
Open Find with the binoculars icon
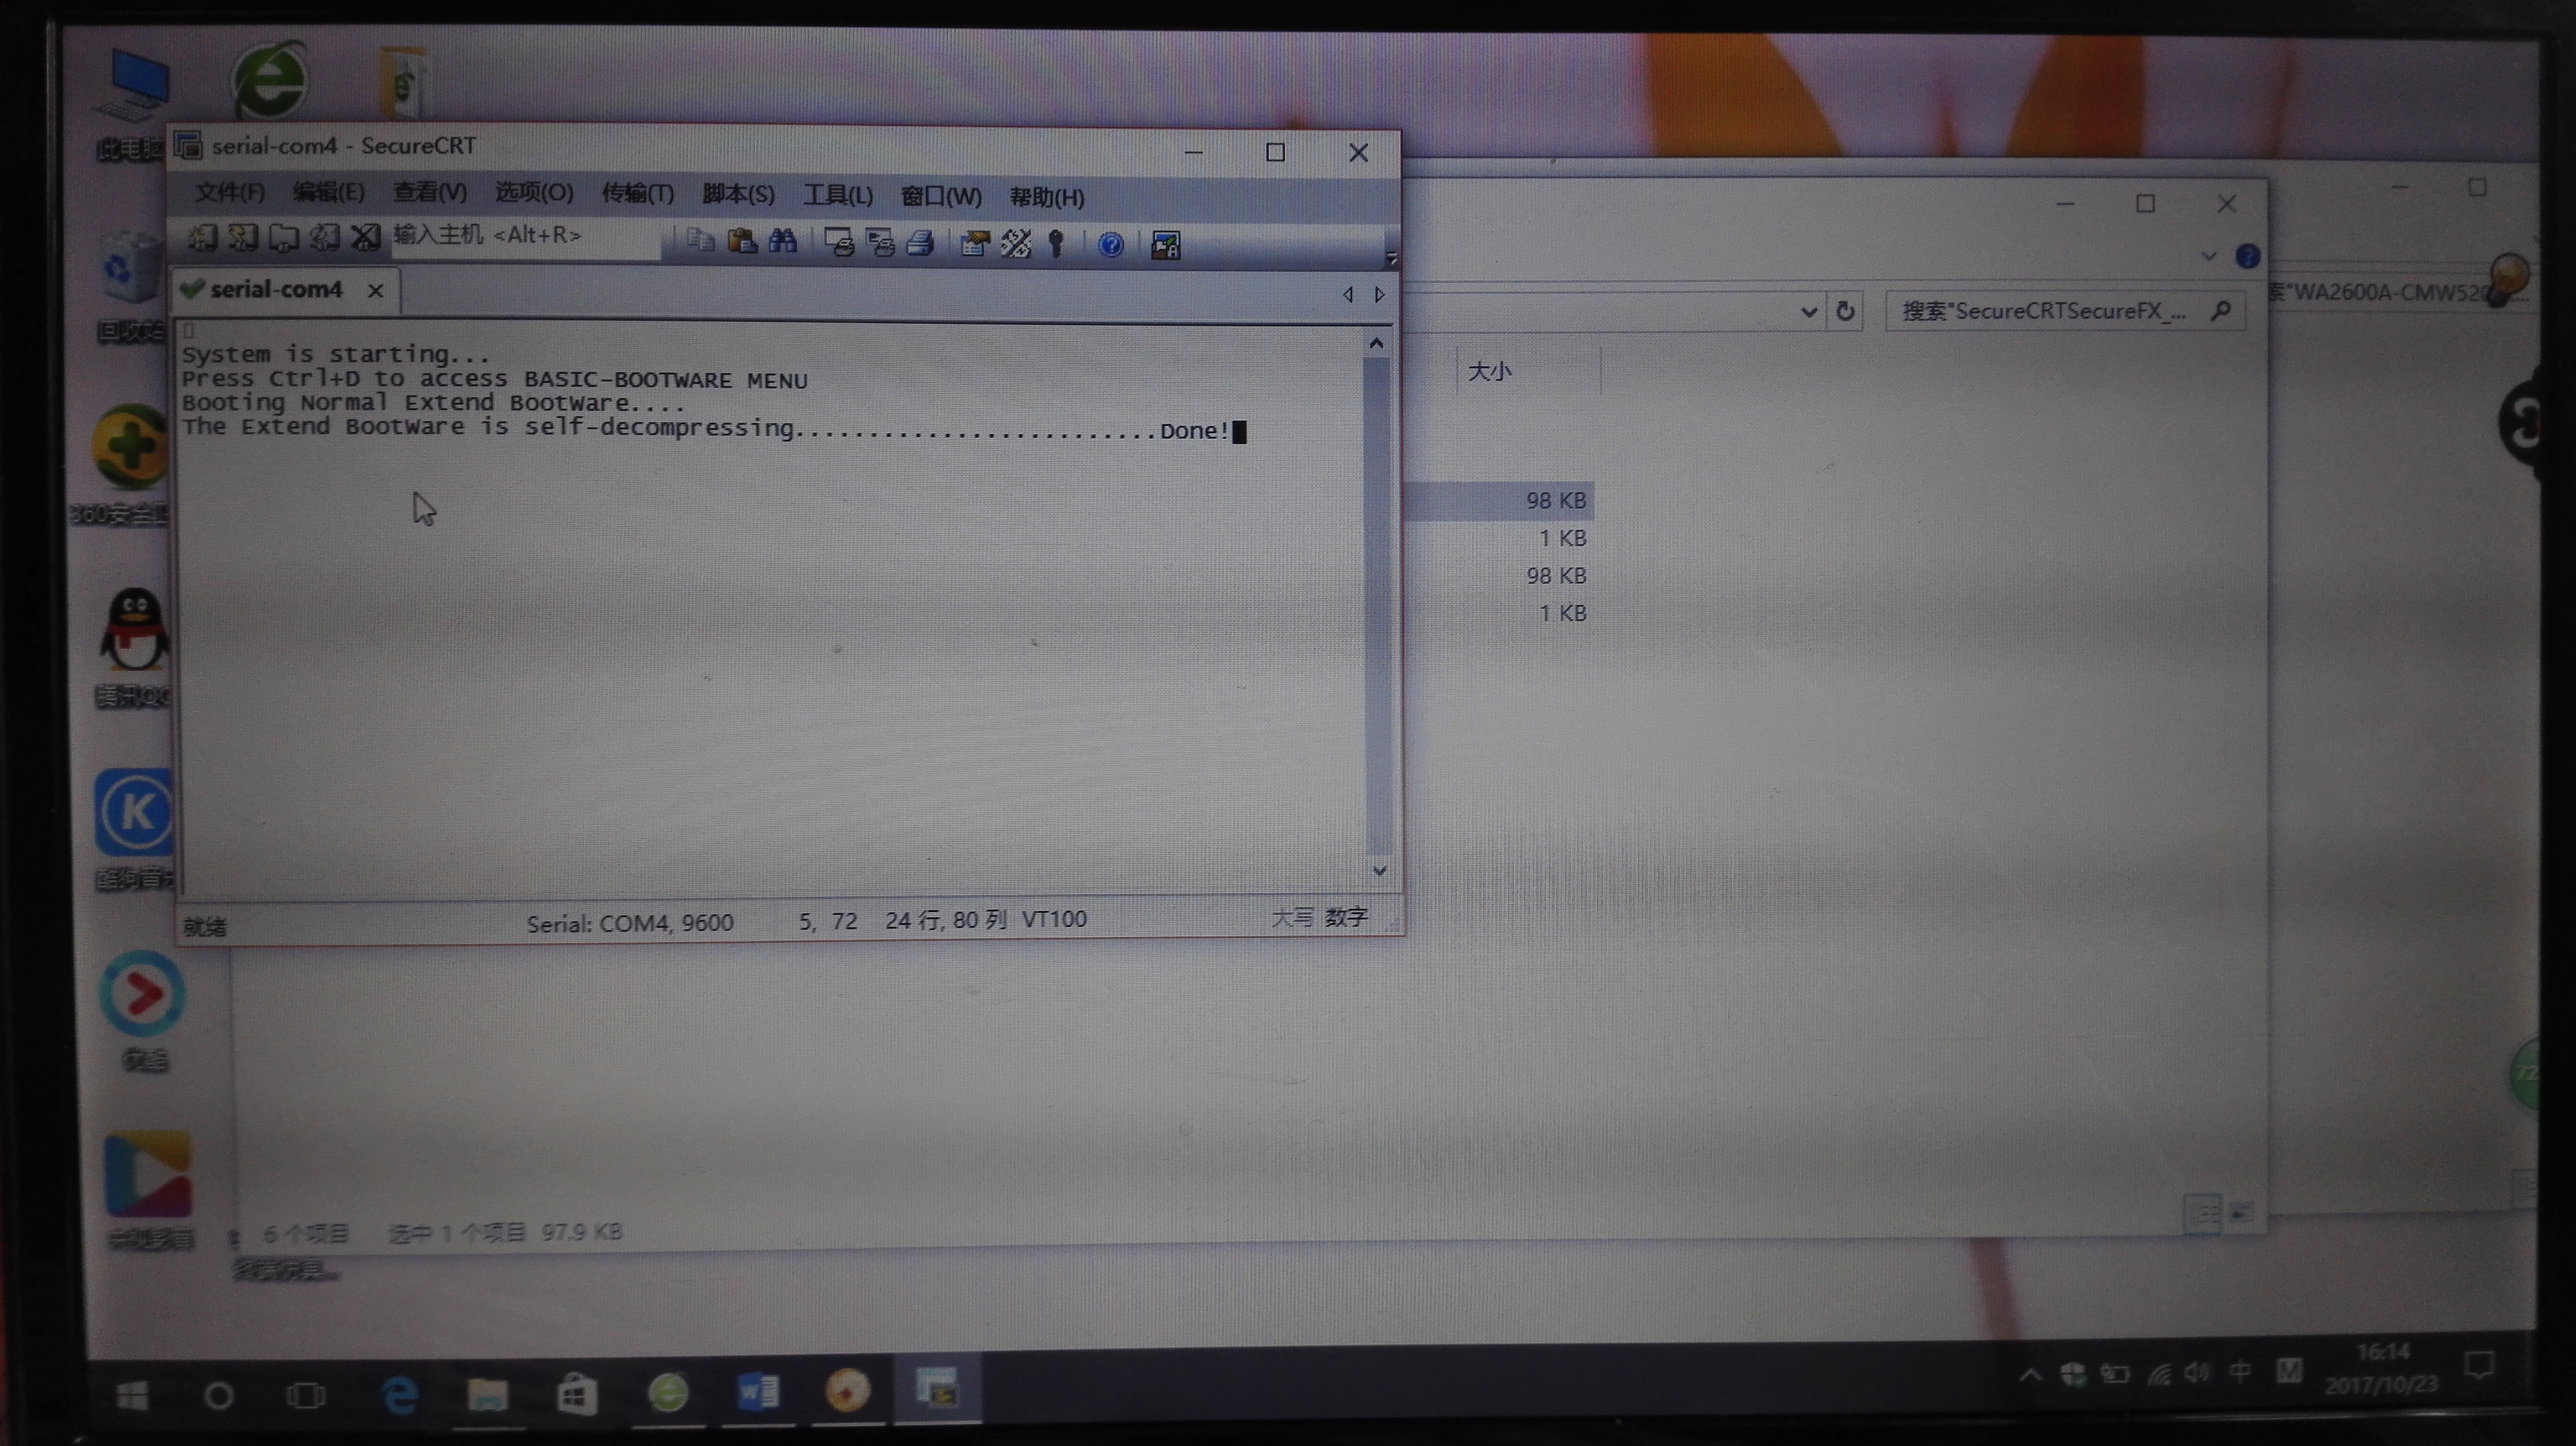tap(783, 242)
